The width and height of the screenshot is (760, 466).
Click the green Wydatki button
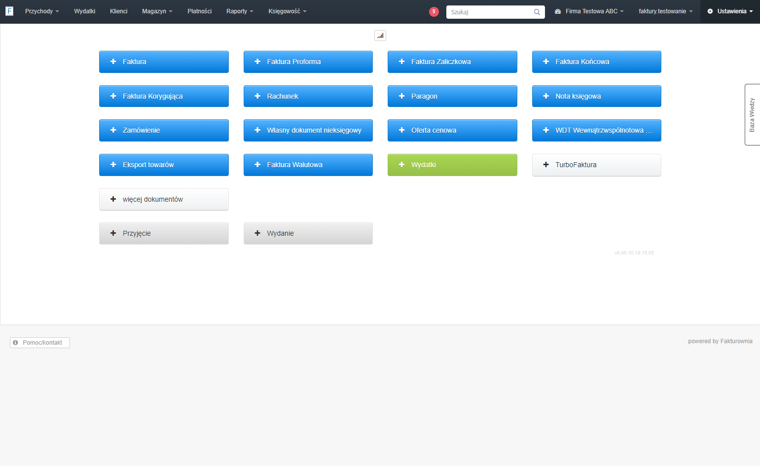(x=452, y=165)
